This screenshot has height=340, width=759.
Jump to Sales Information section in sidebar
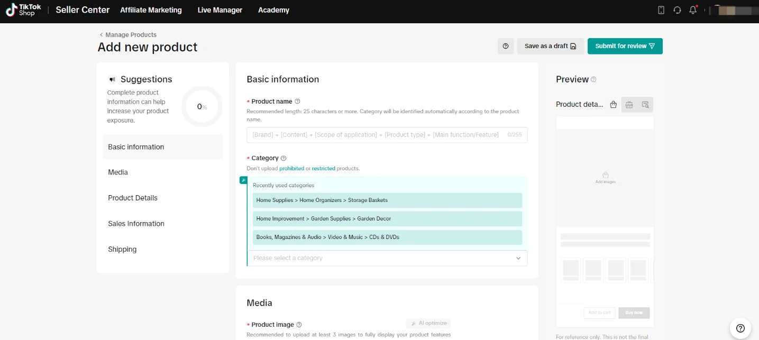pyautogui.click(x=136, y=224)
